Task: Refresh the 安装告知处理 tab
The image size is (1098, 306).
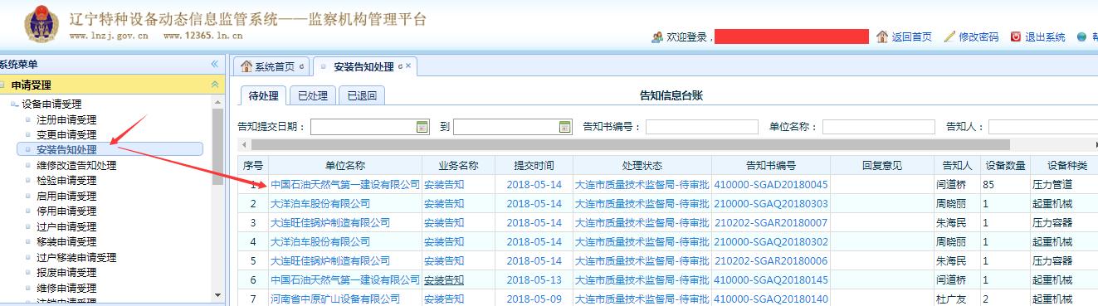Action: (x=400, y=66)
